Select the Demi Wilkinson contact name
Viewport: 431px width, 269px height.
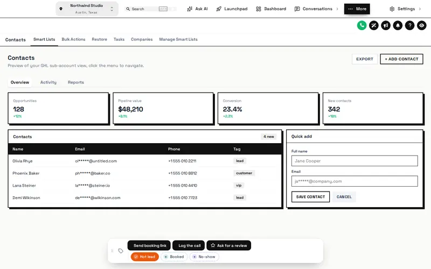26,197
